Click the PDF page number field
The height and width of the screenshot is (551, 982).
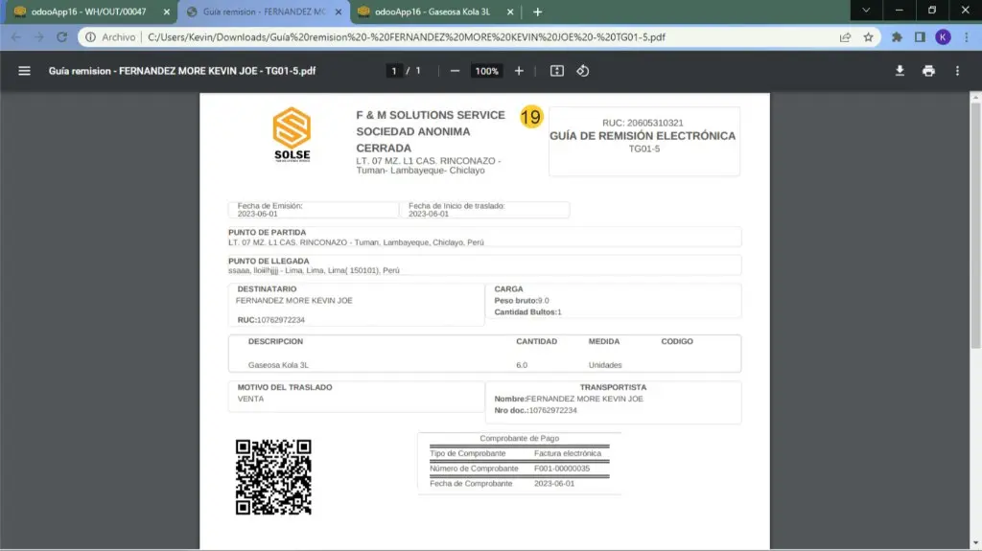pos(394,71)
